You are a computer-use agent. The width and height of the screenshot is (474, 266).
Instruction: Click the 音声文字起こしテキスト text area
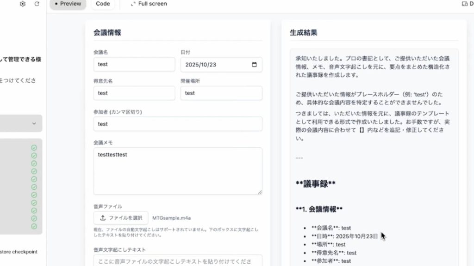pyautogui.click(x=178, y=261)
